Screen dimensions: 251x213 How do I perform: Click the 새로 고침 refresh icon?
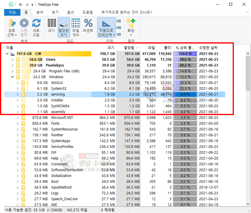click(x=36, y=23)
